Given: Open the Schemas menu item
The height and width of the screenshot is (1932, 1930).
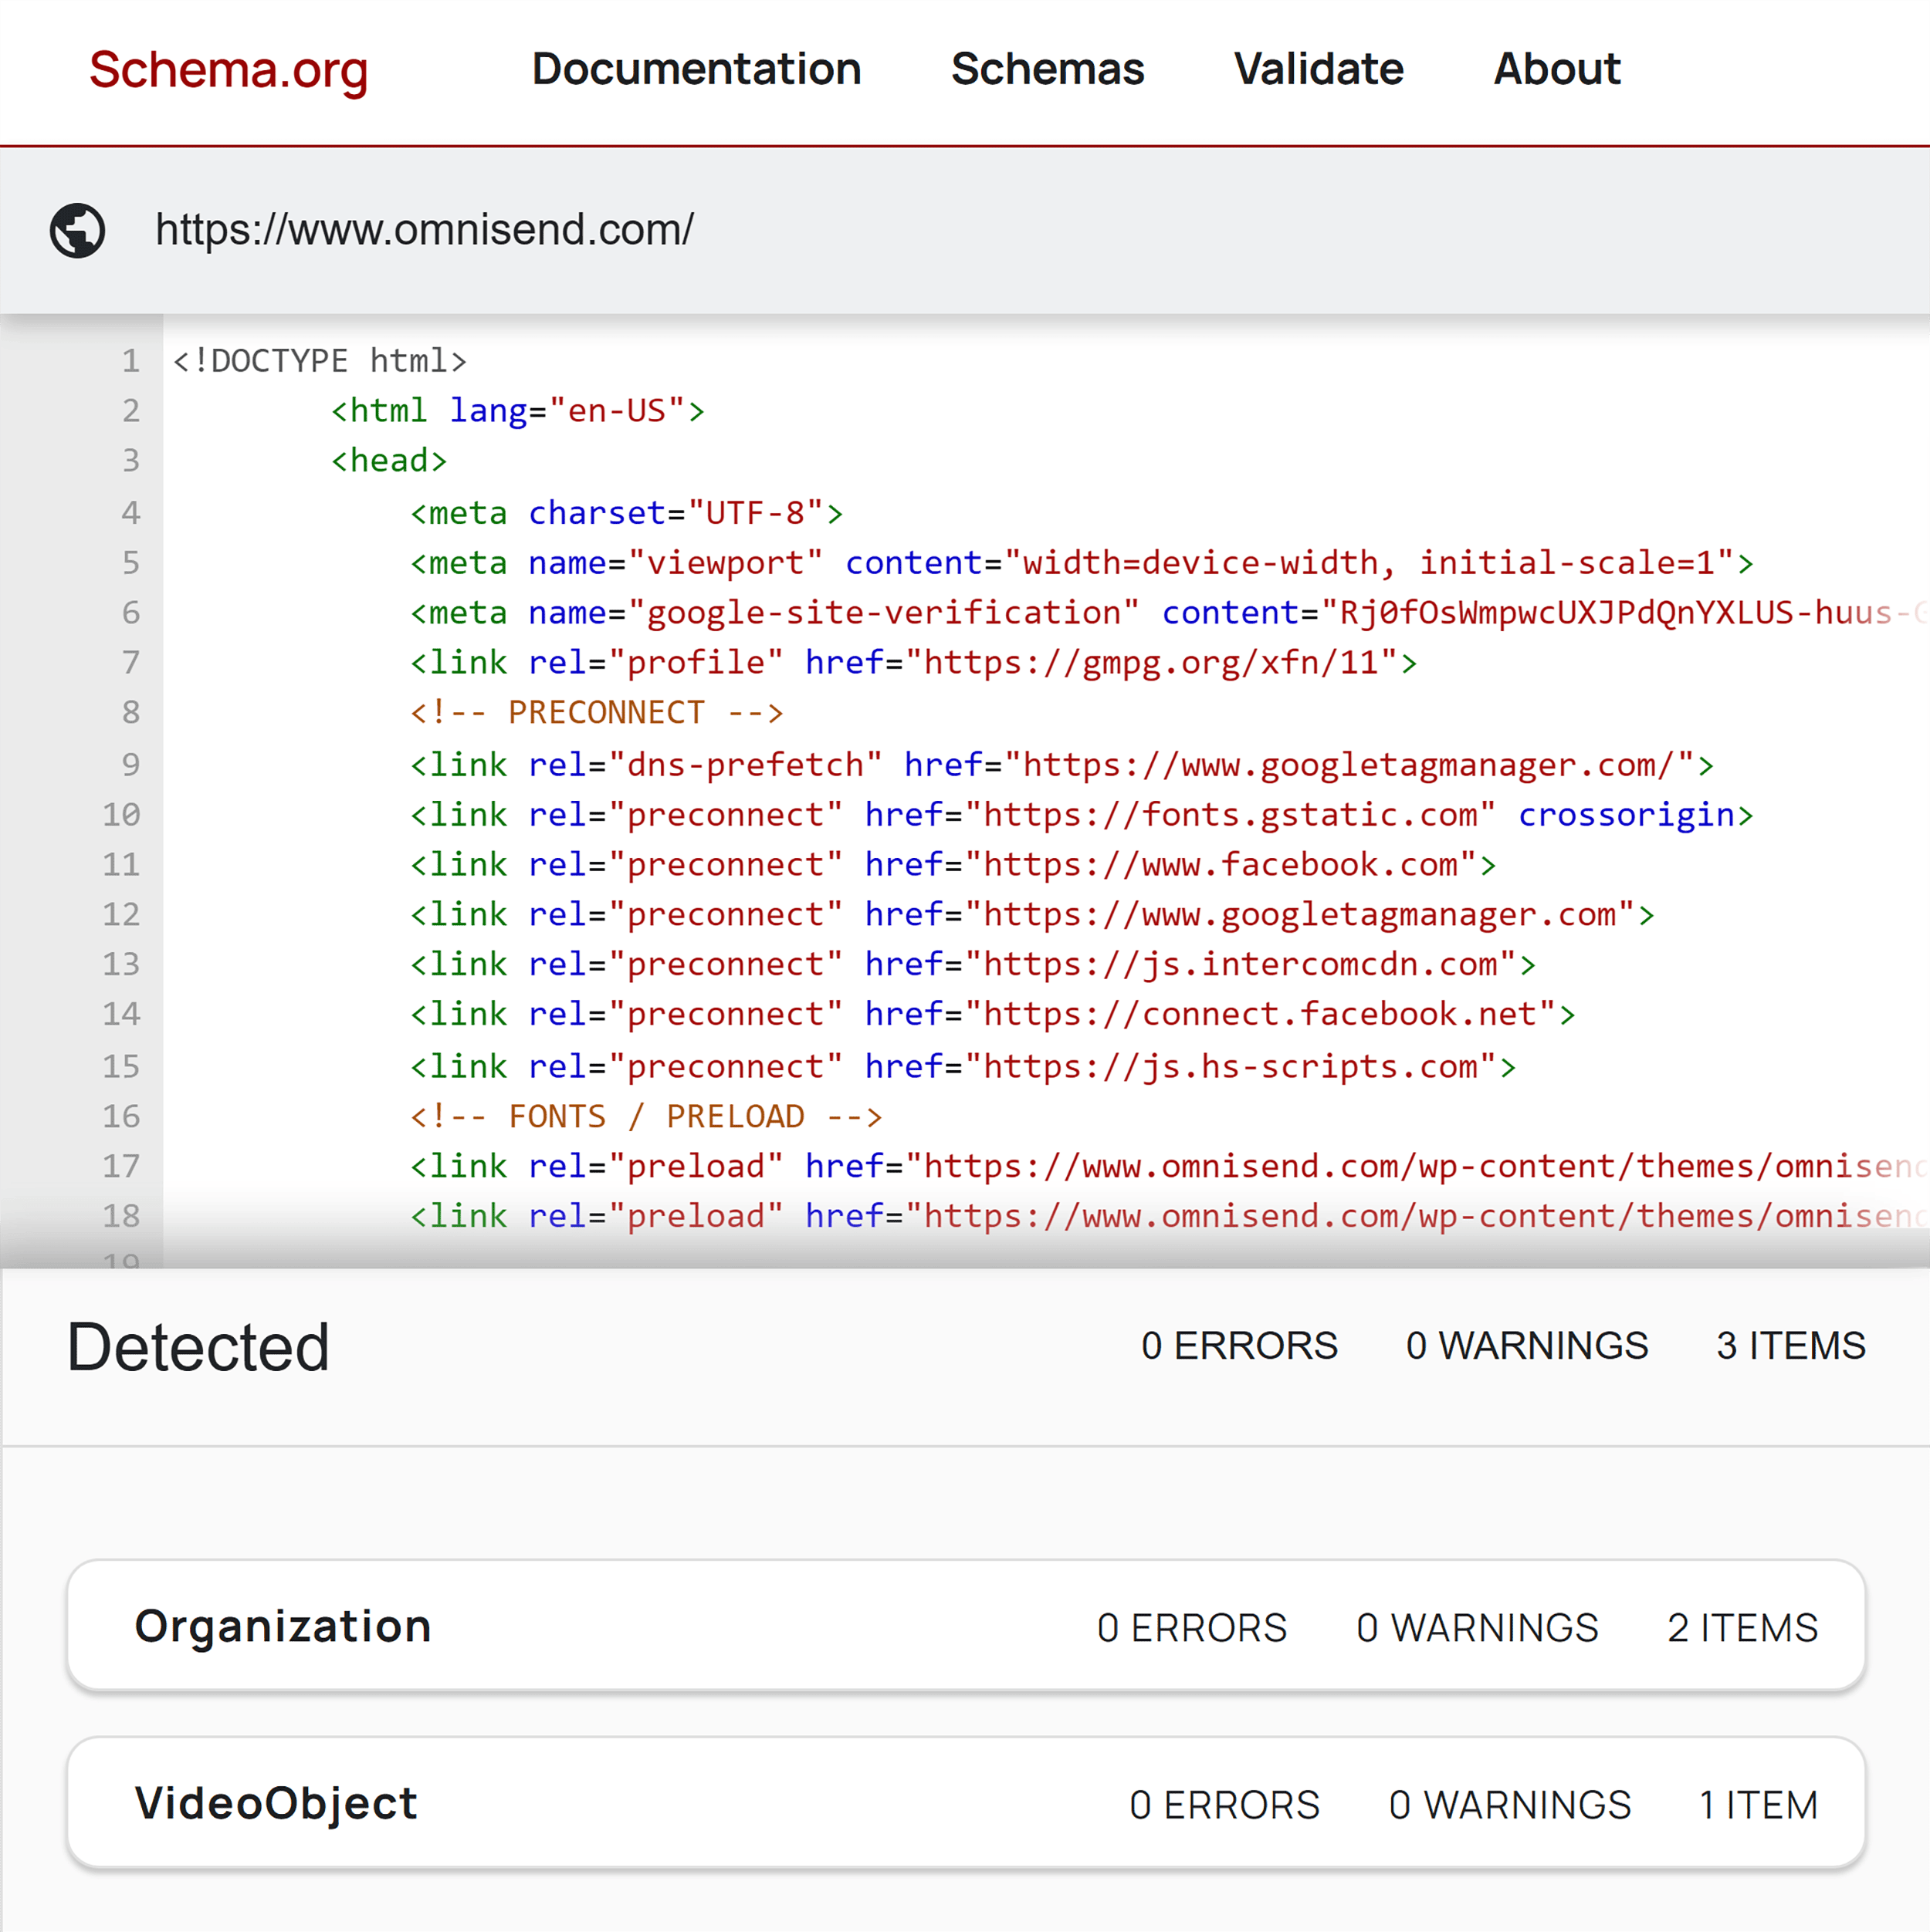Looking at the screenshot, I should point(1048,70).
